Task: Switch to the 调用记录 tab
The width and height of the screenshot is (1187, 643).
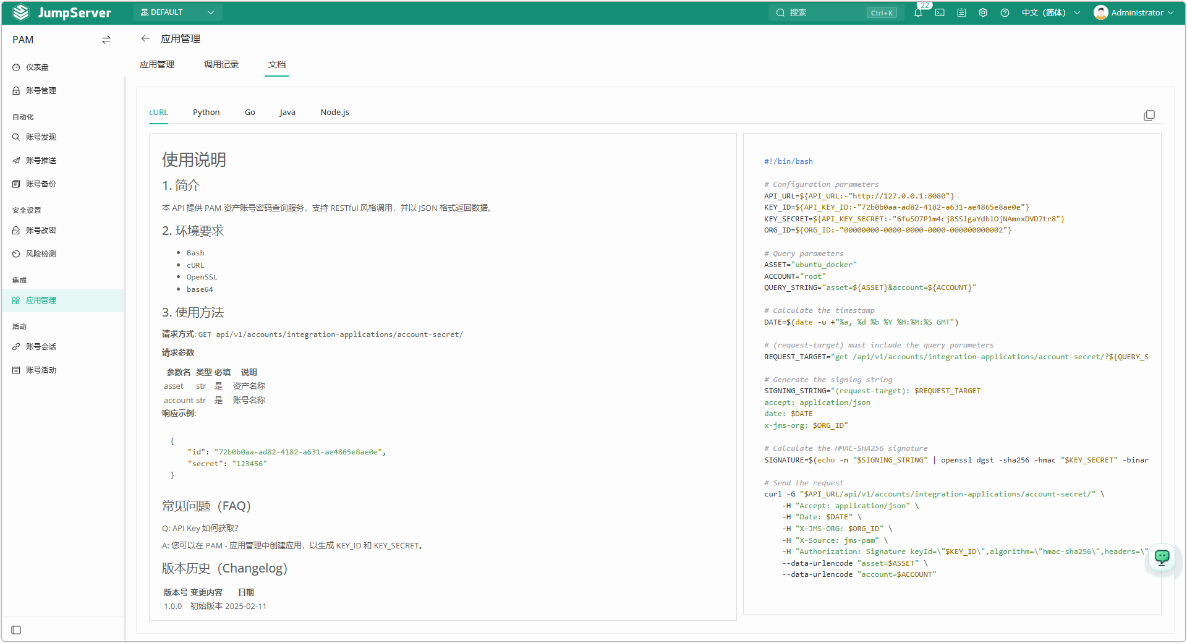Action: tap(221, 64)
